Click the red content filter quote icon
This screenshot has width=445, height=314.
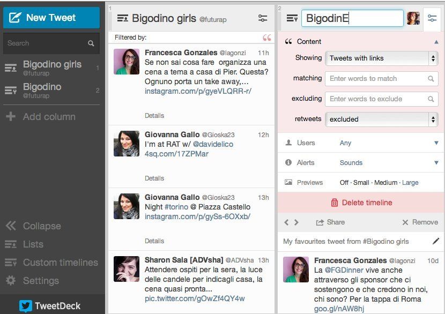tap(267, 38)
